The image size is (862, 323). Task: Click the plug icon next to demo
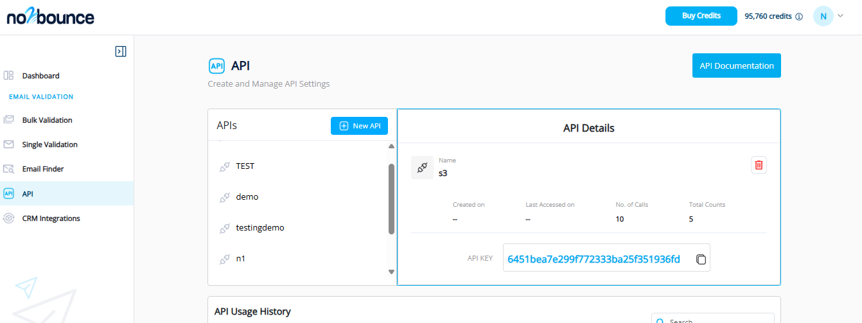click(225, 196)
